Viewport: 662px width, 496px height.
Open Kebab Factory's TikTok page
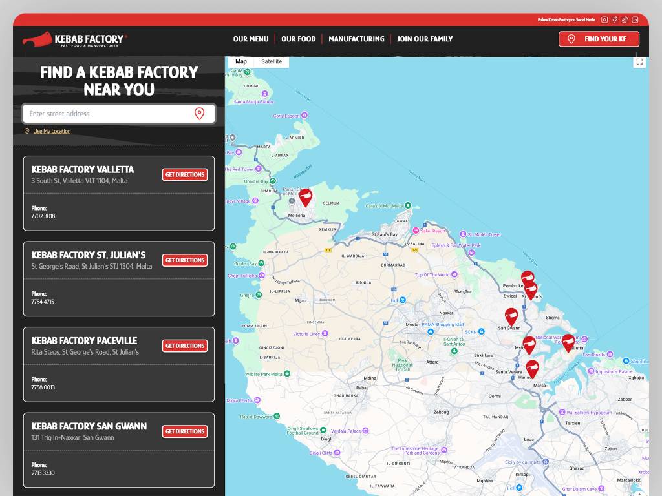pos(625,20)
